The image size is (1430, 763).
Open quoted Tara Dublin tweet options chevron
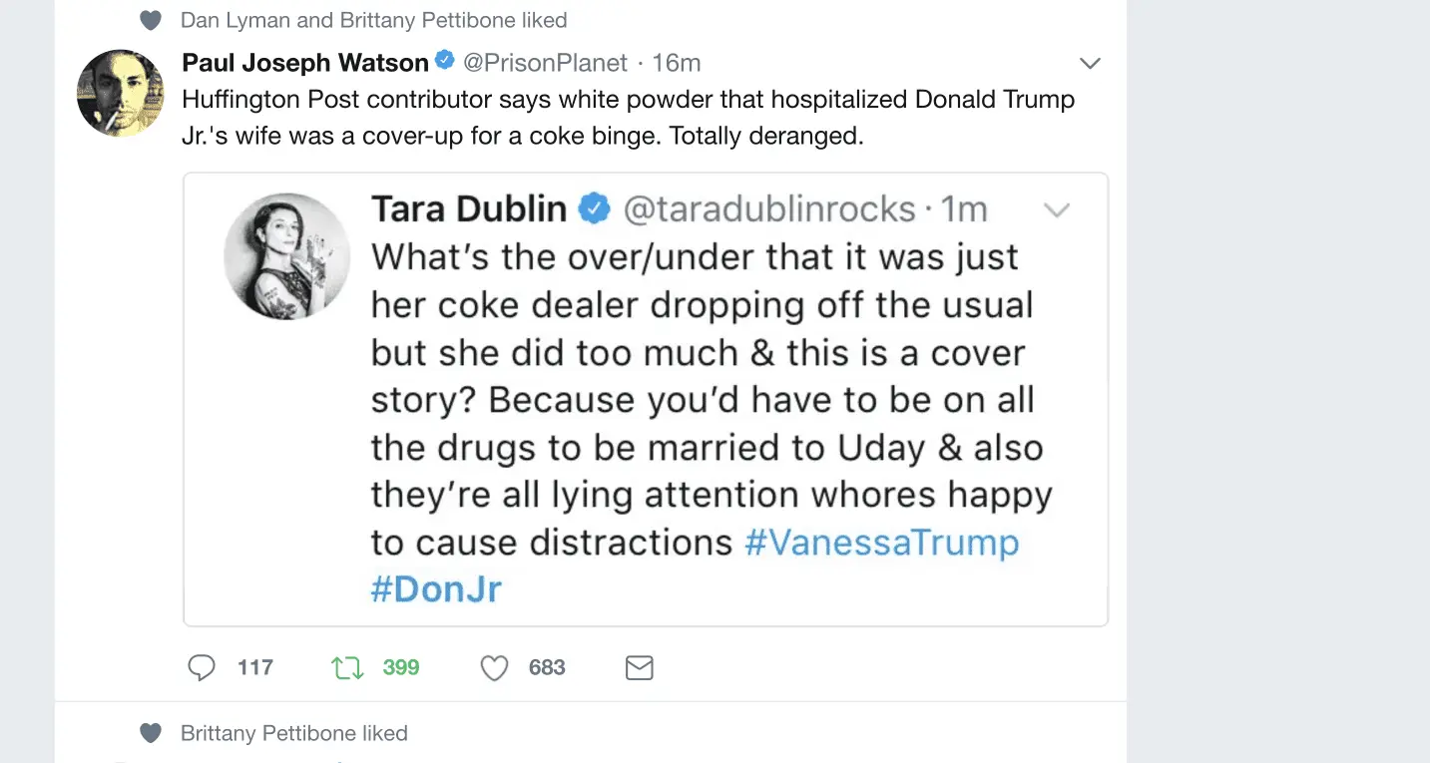click(1056, 209)
